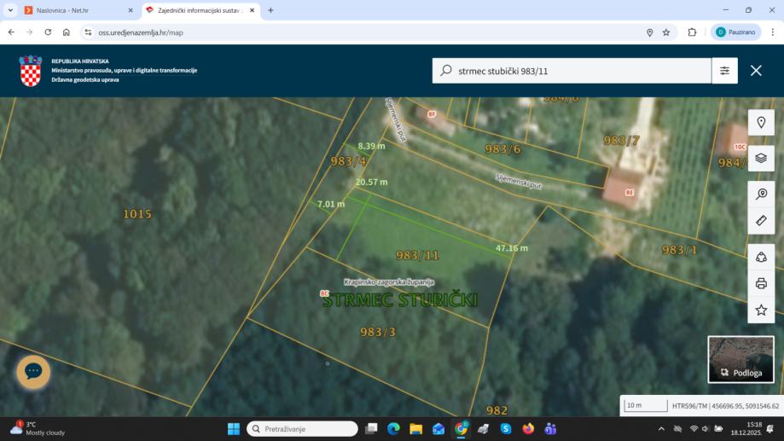This screenshot has width=784, height=441.
Task: Open Task View on the taskbar
Action: coord(371,429)
